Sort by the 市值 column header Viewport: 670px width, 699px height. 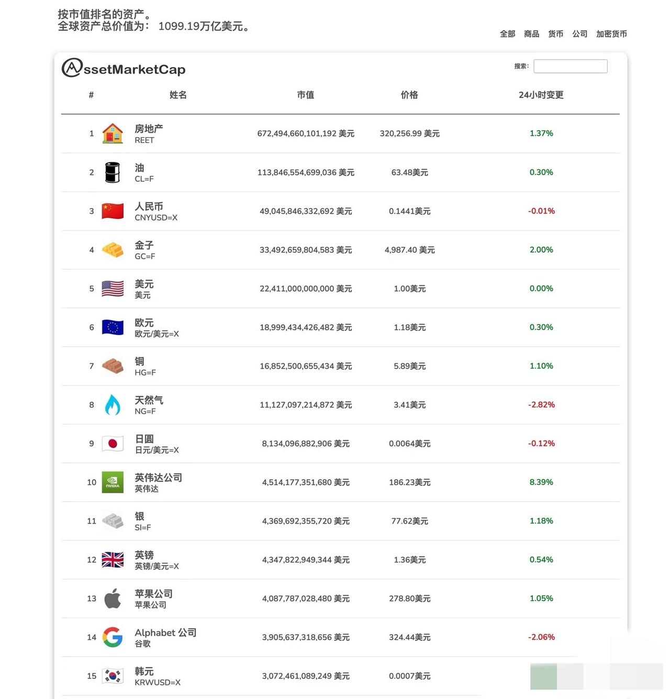coord(306,95)
